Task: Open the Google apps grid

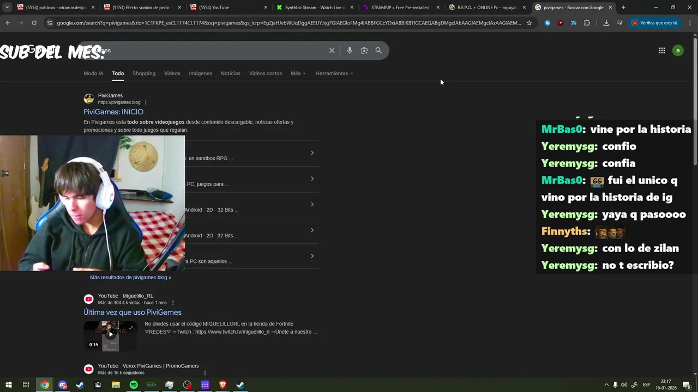Action: coord(661,50)
